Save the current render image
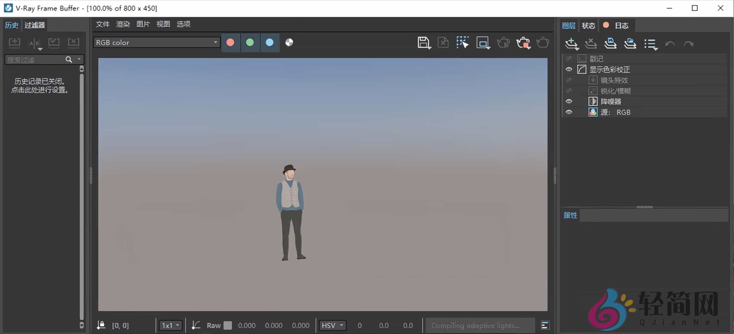The width and height of the screenshot is (734, 334). pyautogui.click(x=424, y=42)
